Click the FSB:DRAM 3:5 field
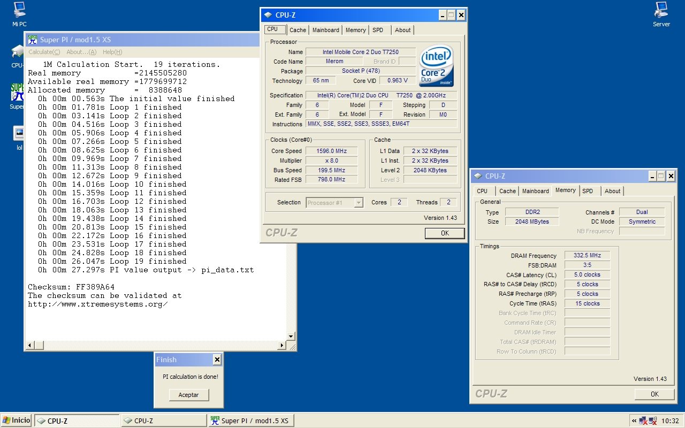Image resolution: width=685 pixels, height=428 pixels. [587, 265]
